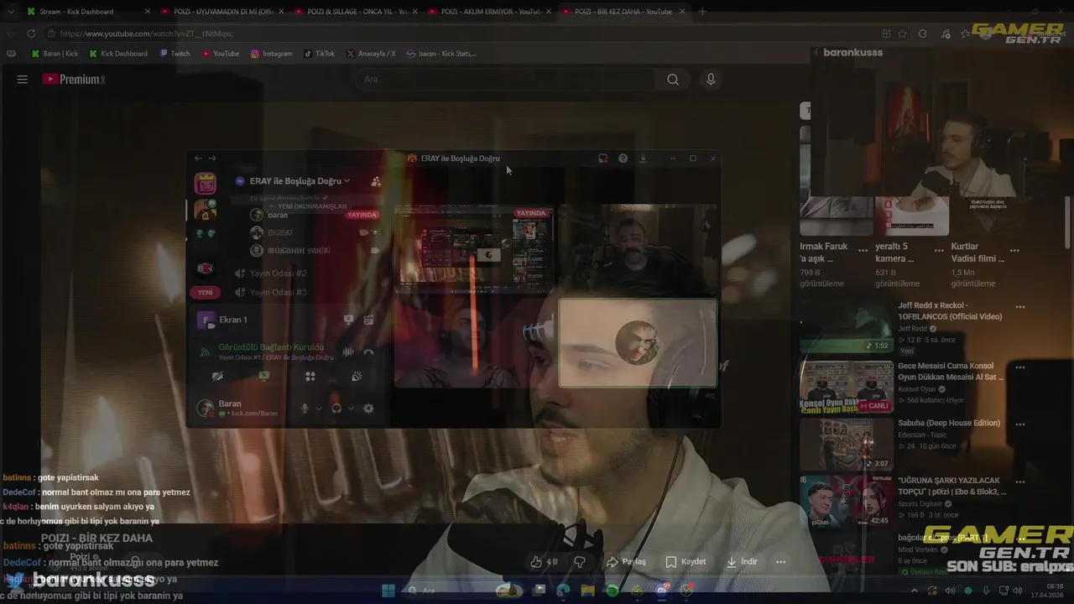Open the video's more actions menu
The height and width of the screenshot is (604, 1074).
click(x=780, y=562)
